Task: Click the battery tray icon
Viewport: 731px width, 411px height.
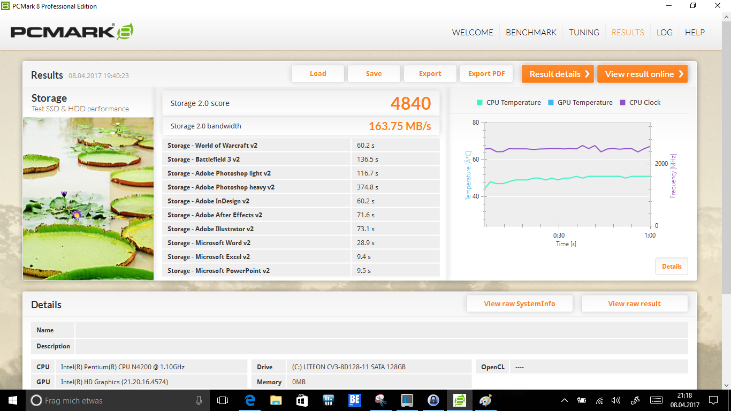Action: (582, 400)
